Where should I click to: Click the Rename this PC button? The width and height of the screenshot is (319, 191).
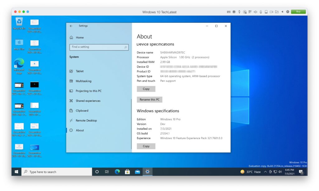pos(149,99)
